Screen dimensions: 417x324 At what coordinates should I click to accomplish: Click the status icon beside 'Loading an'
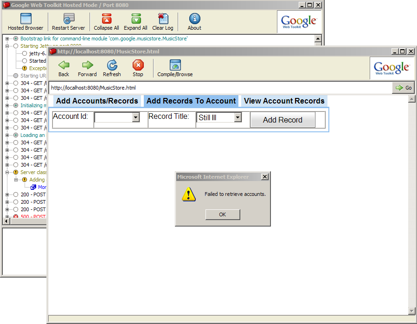pos(16,135)
